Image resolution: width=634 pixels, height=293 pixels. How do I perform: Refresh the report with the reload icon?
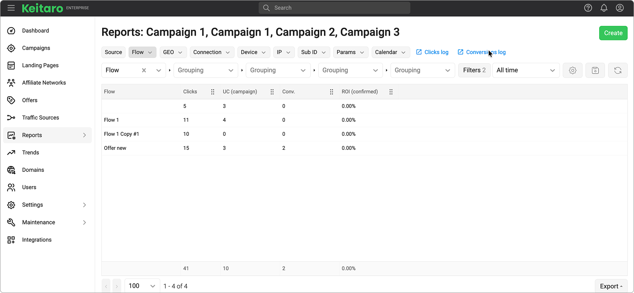617,70
